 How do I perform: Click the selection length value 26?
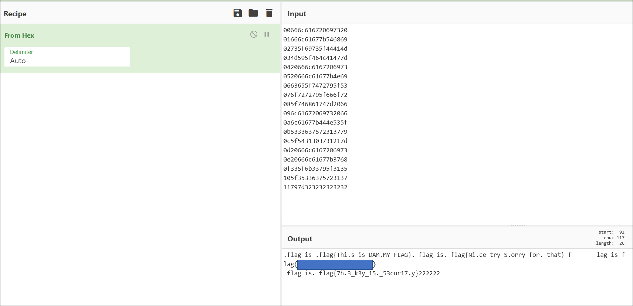click(622, 243)
